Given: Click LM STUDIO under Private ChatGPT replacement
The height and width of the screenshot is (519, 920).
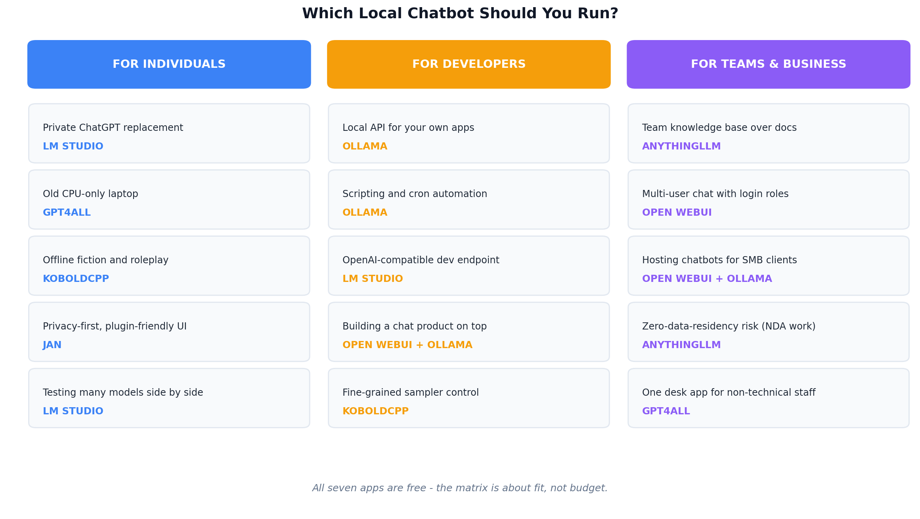Looking at the screenshot, I should [x=73, y=146].
